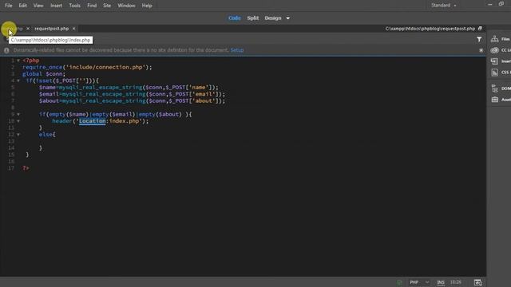Click the file path C:\xampp\htdocs\phpblog\requestpost.php
The image size is (511, 287).
[x=430, y=29]
